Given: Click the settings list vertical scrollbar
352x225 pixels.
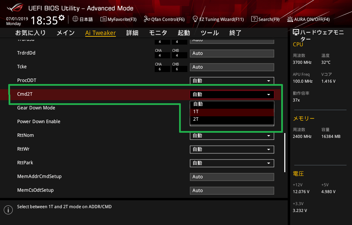Looking at the screenshot, I should (285, 153).
